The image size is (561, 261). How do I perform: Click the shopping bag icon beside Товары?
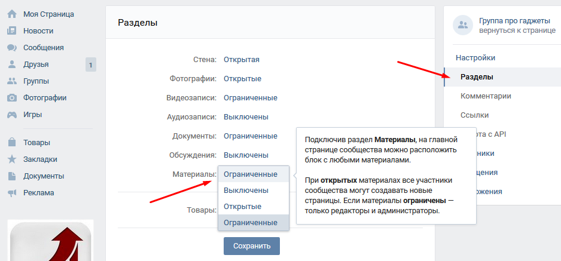tap(12, 143)
